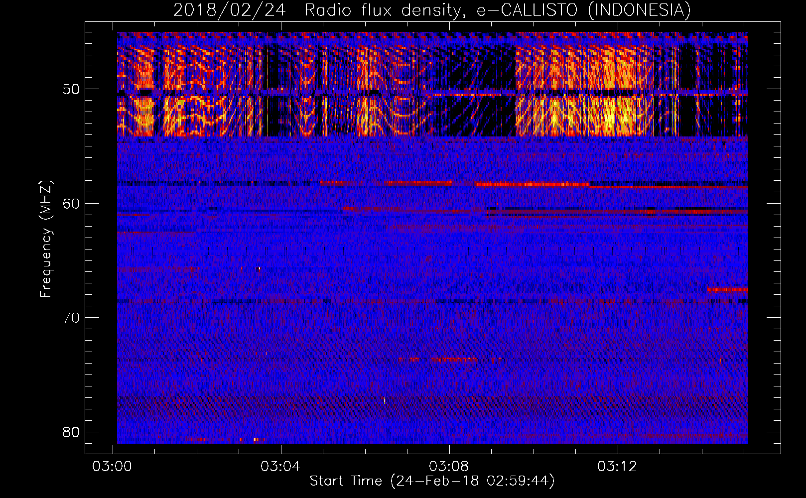Click the 'Start Time' axis label
The height and width of the screenshot is (498, 806).
432,481
